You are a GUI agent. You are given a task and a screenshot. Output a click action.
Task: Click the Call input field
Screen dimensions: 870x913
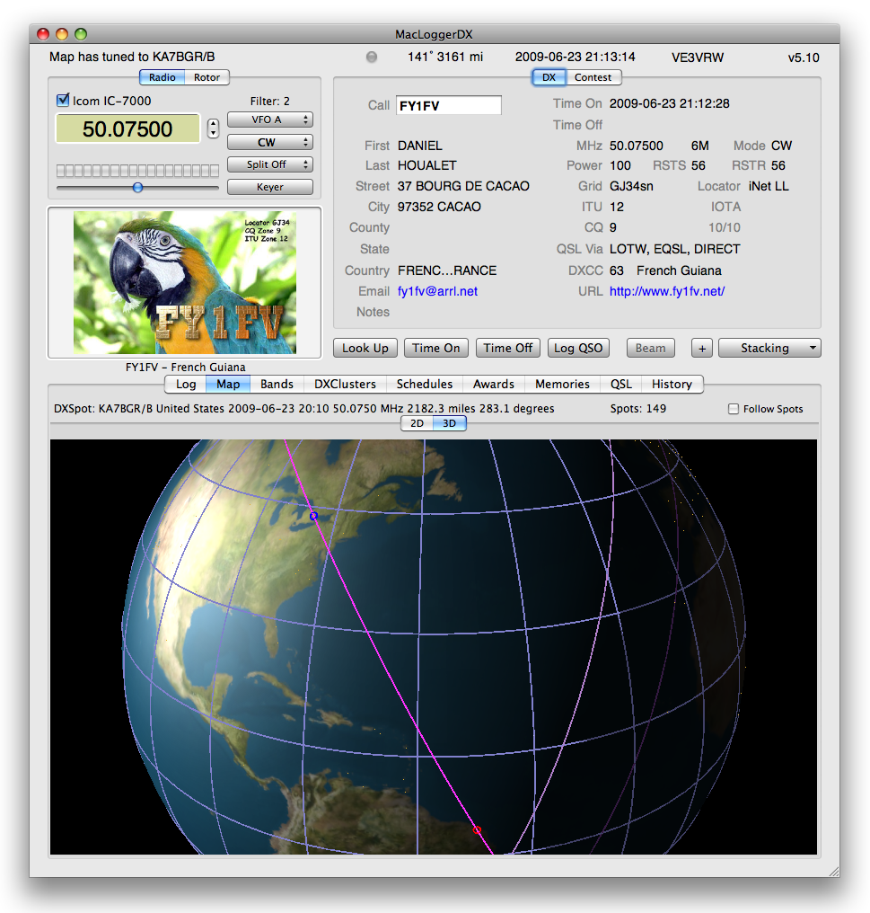coord(448,105)
